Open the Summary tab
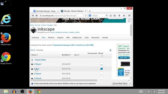Image resolution: width=168 pixels, height=94 pixels. click(35, 38)
